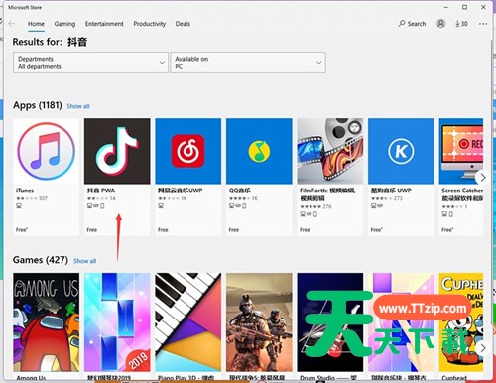Open the Cuphead game thumbnail
496x383 pixels.
point(461,322)
